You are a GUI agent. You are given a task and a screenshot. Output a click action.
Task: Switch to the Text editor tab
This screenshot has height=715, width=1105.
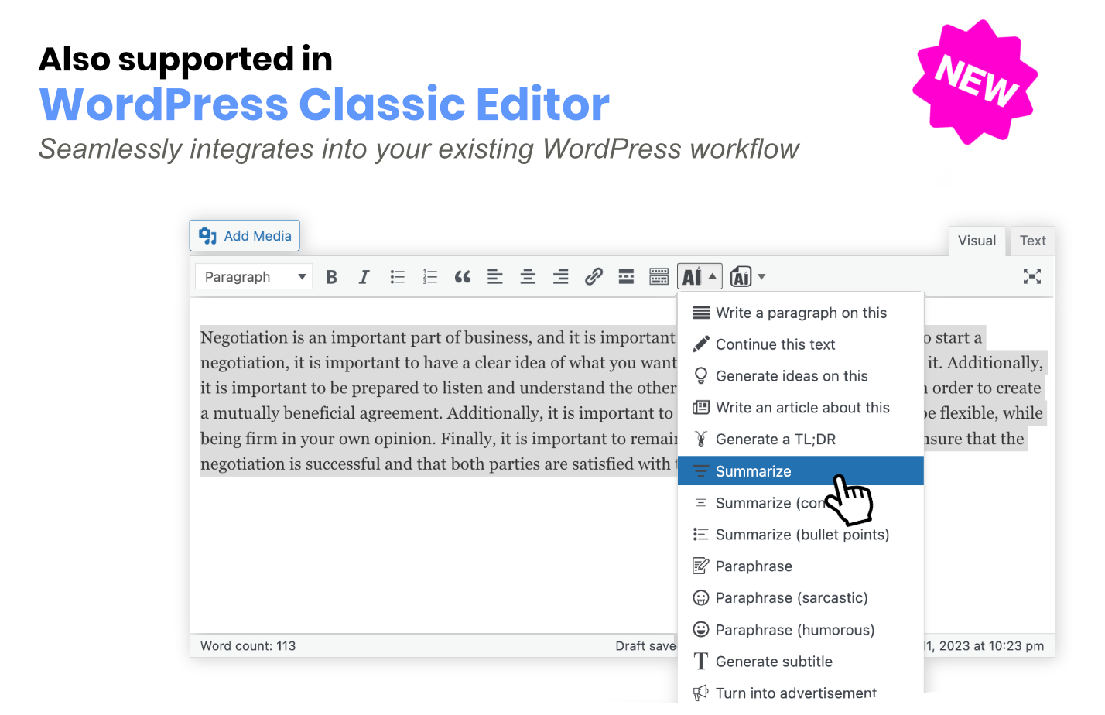click(x=1032, y=241)
